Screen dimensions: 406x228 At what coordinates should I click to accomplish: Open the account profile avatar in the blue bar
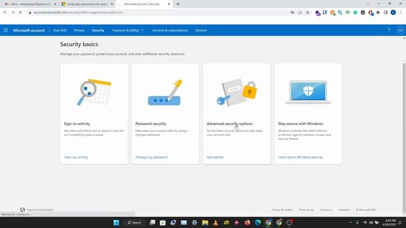(400, 30)
